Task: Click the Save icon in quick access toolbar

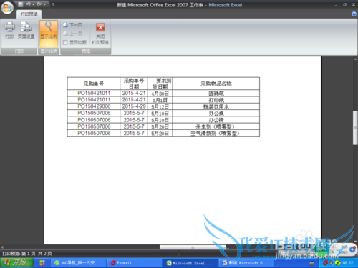Action: (21, 4)
